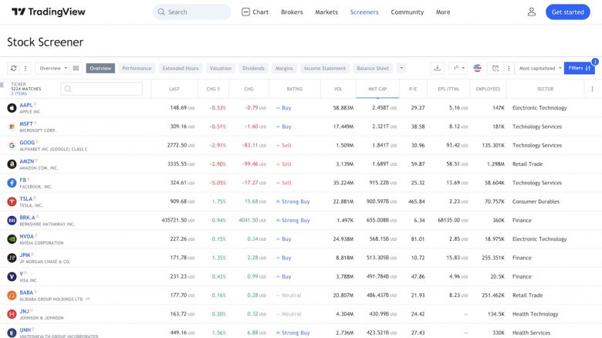Sort by the LAST column header
The image size is (602, 338).
[x=174, y=89]
